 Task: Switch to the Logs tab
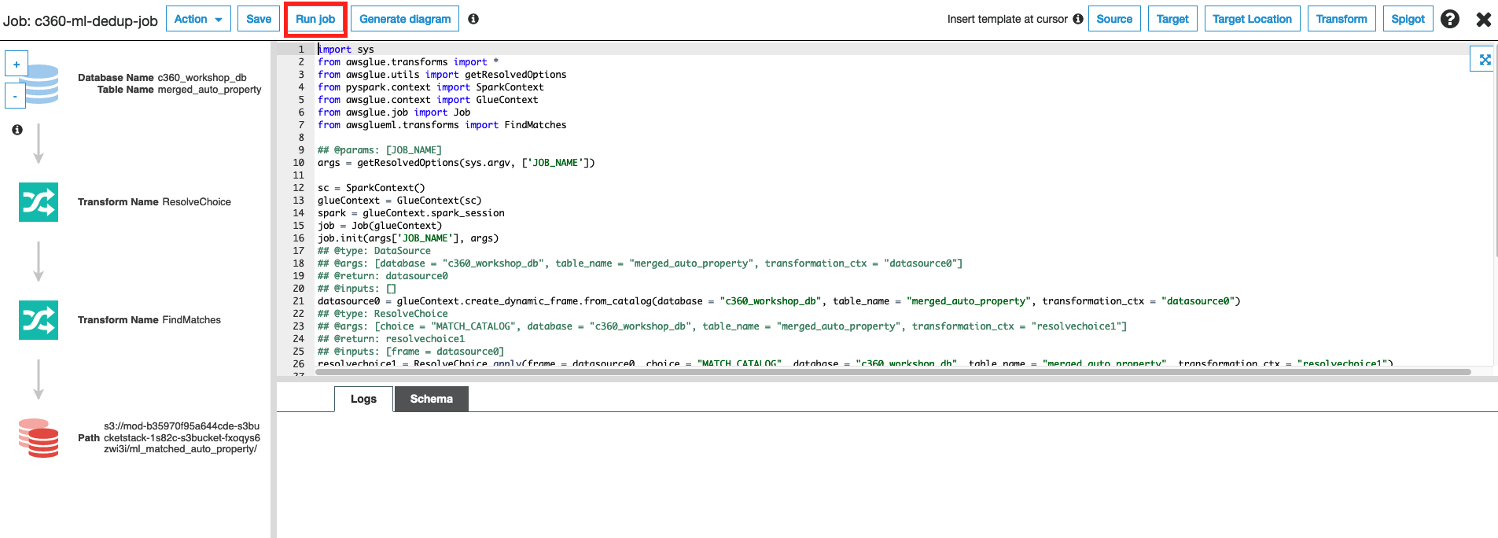pos(363,399)
